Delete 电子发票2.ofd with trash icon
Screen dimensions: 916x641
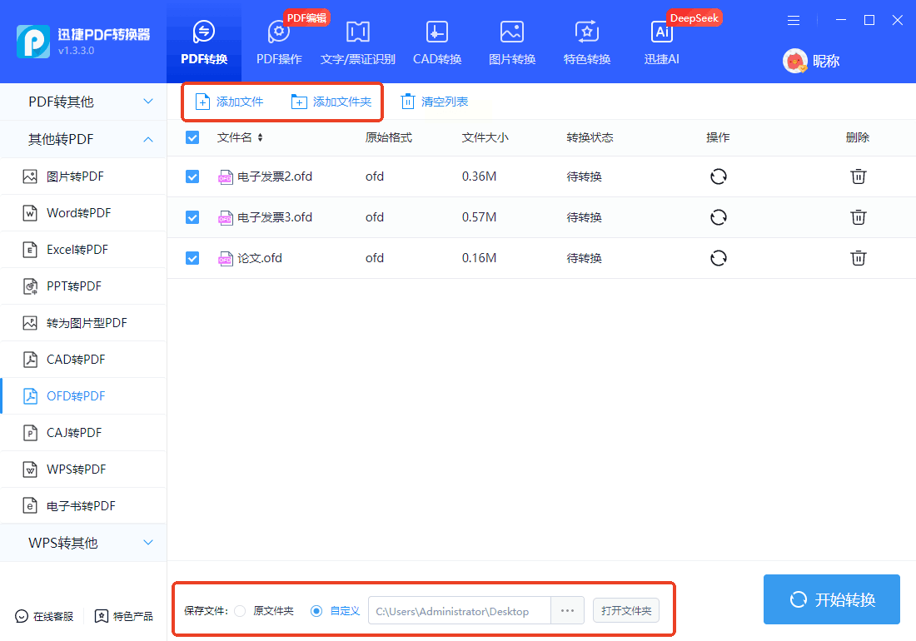point(858,176)
